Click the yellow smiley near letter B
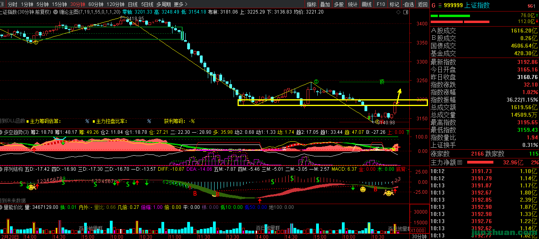Screen dimensions: 539x239 363,190
